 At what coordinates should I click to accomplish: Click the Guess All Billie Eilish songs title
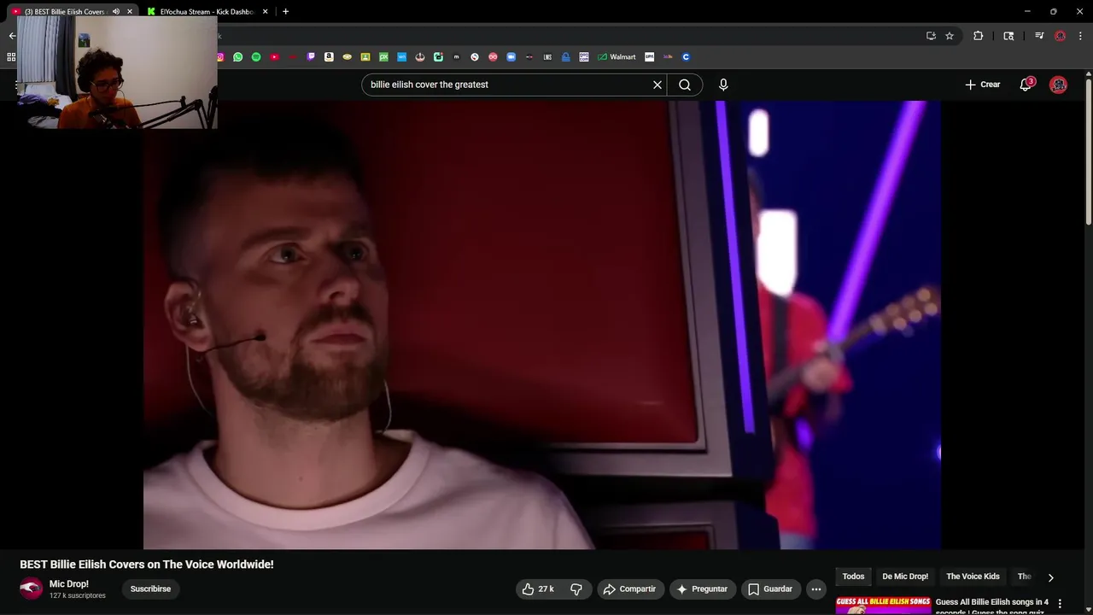click(992, 606)
